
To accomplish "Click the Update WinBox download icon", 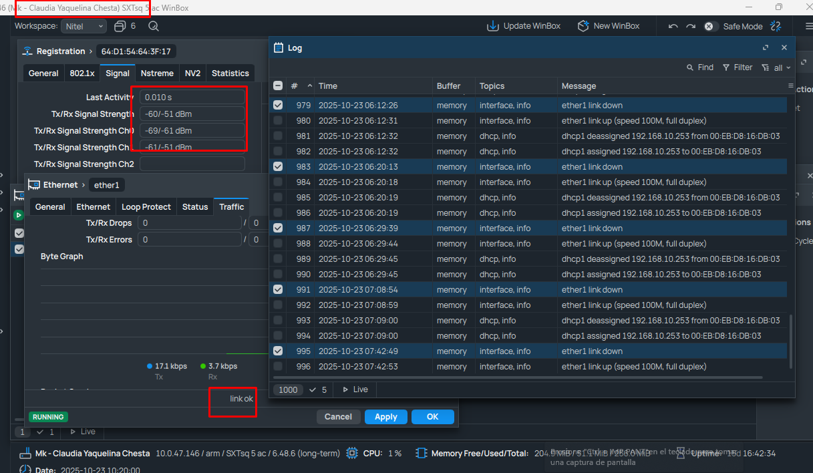I will pyautogui.click(x=493, y=26).
